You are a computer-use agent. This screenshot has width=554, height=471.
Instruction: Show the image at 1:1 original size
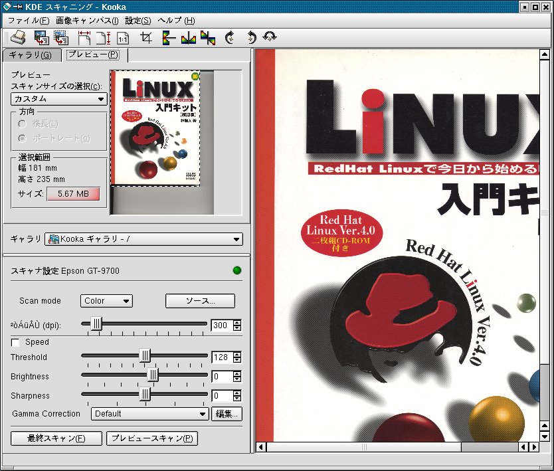pyautogui.click(x=124, y=38)
